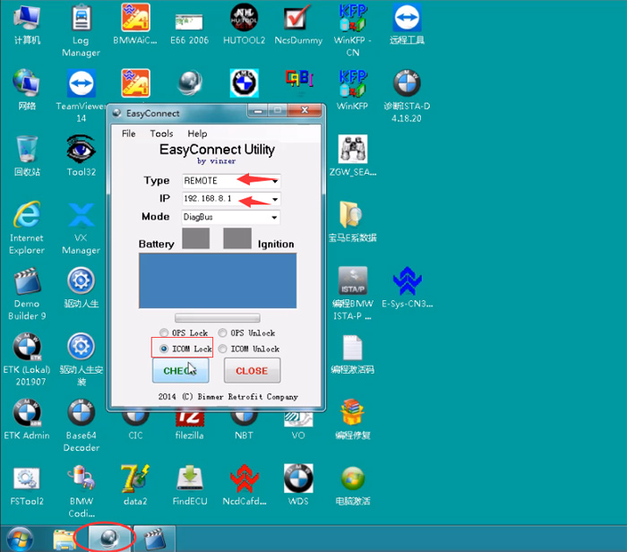Launch 编程BMW ISTA-P shortcut
Image resolution: width=627 pixels, height=552 pixels.
pyautogui.click(x=352, y=293)
